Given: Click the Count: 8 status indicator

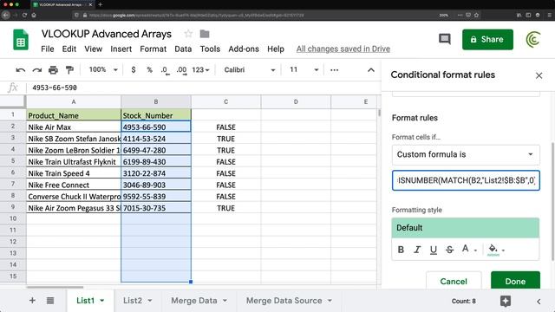Looking at the screenshot, I should click(463, 301).
